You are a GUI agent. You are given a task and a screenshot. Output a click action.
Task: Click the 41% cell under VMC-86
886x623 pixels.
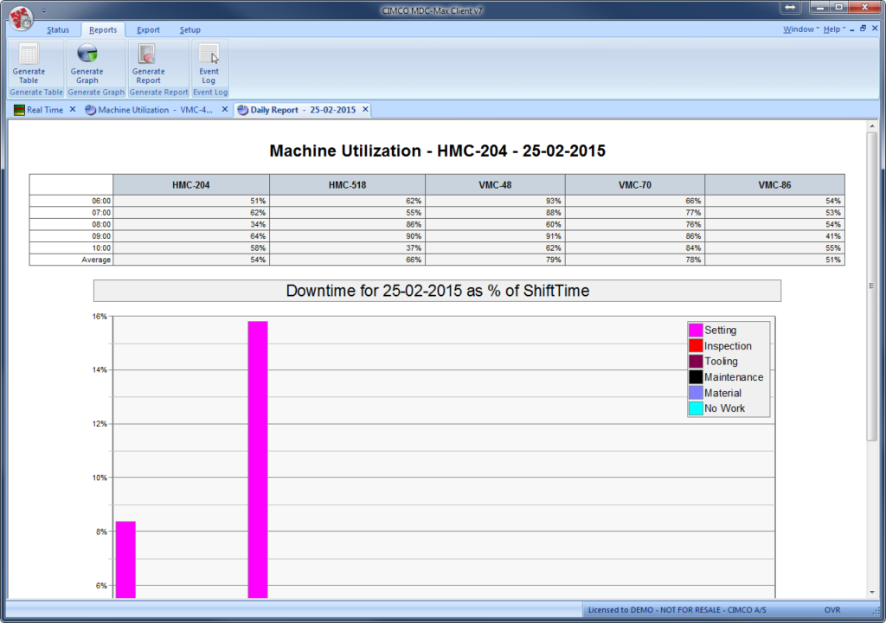774,236
